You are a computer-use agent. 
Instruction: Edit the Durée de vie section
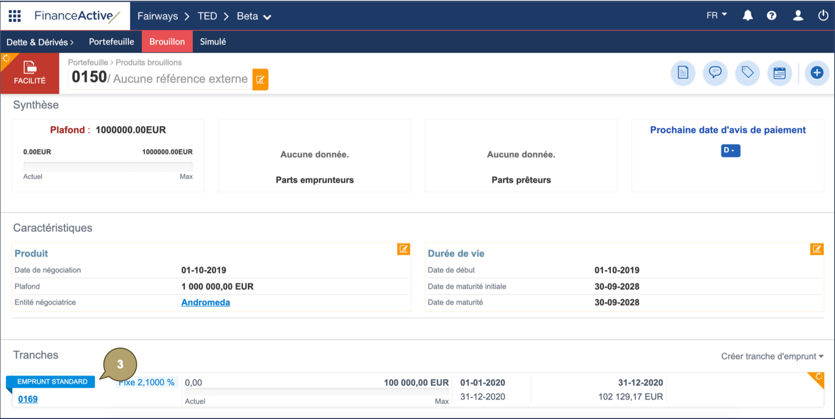coord(817,249)
